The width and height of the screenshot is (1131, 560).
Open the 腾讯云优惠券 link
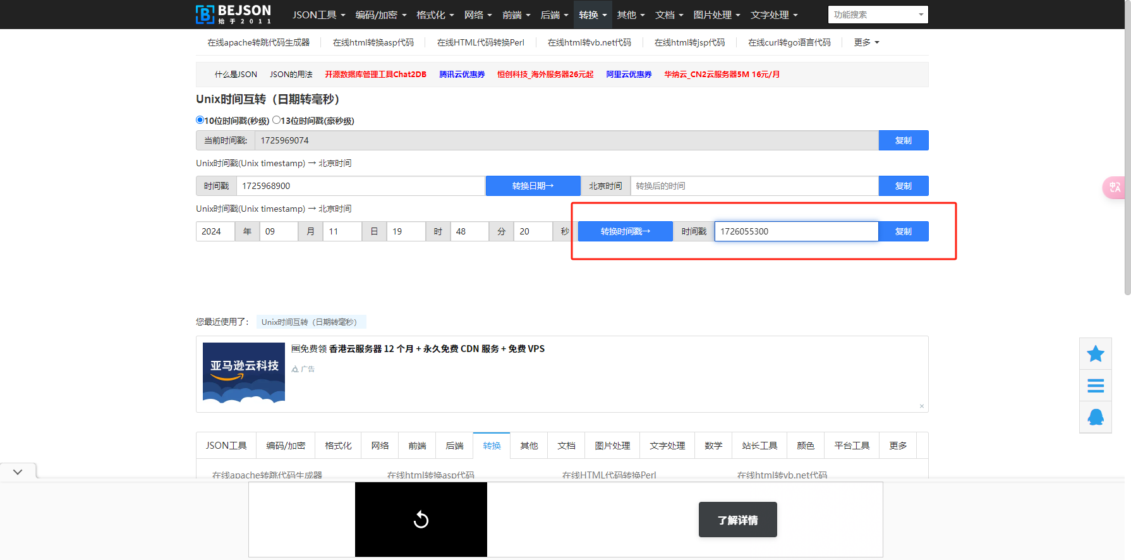(462, 75)
